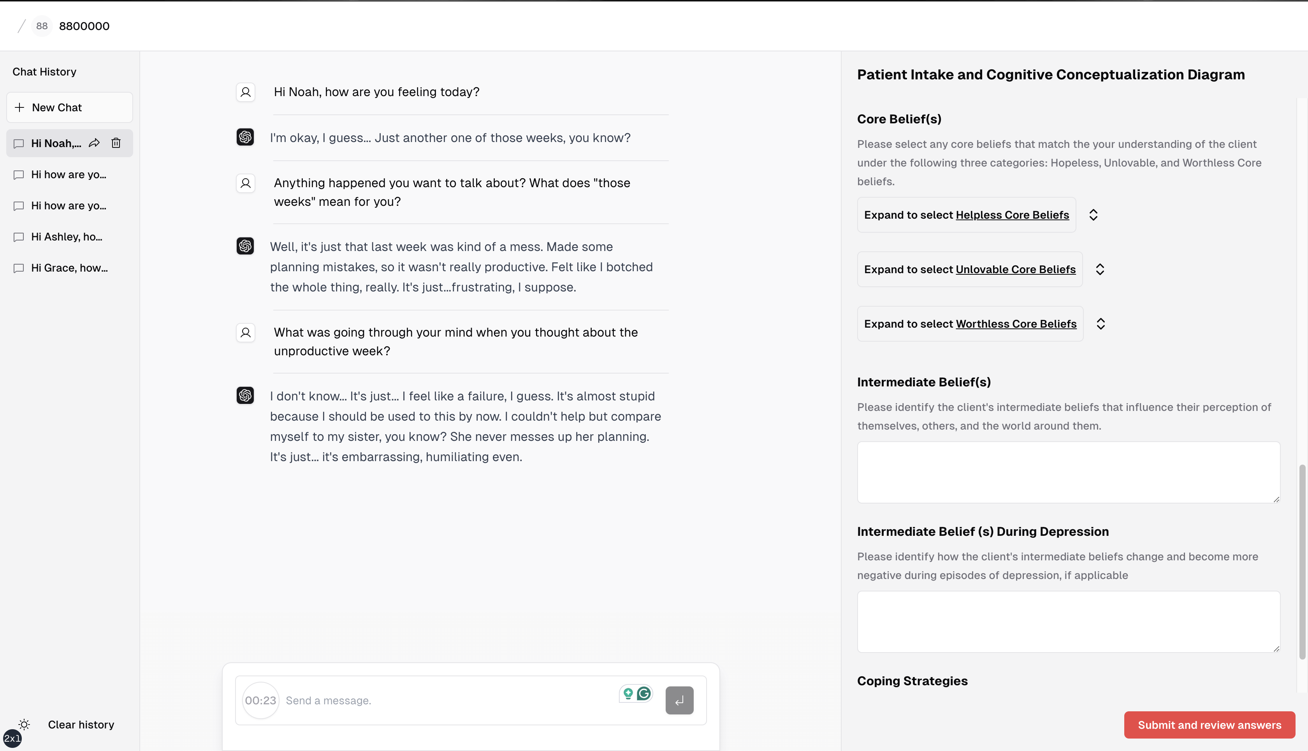Image resolution: width=1308 pixels, height=751 pixels.
Task: Click the 88 avatar badge in header
Action: click(42, 26)
